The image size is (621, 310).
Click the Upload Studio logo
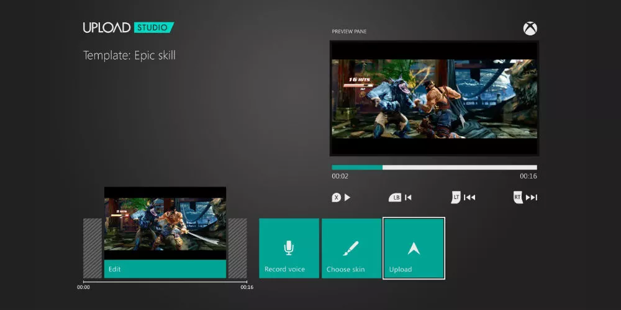[x=129, y=28]
